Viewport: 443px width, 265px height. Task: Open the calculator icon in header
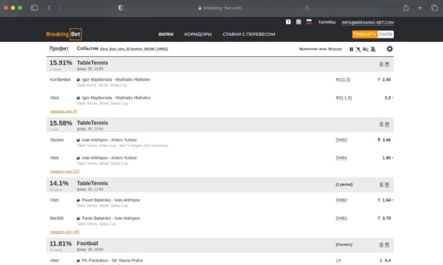point(299,22)
